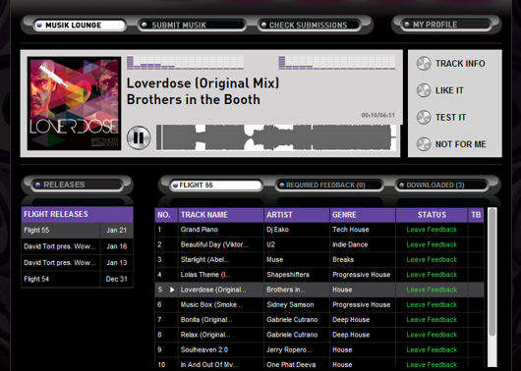
Task: Leave feedback for Lolas Theme
Action: [x=432, y=275]
